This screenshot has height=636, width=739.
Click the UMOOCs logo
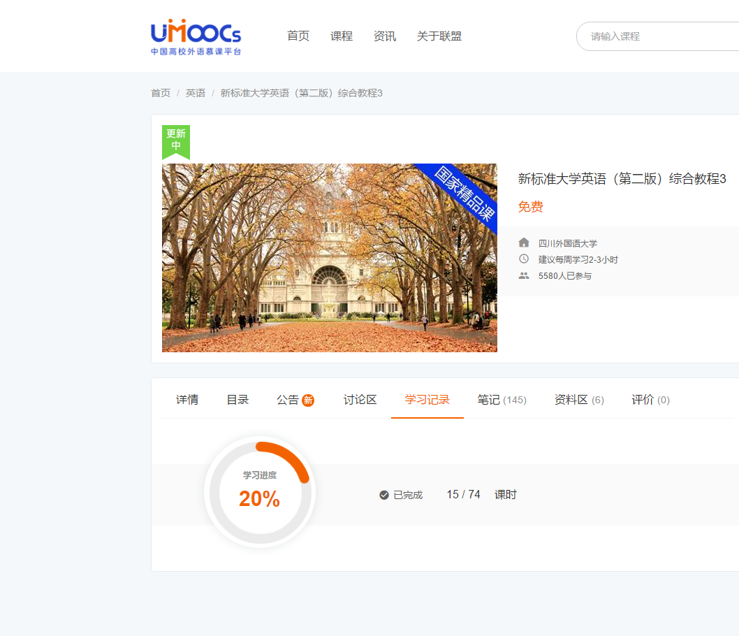(196, 37)
